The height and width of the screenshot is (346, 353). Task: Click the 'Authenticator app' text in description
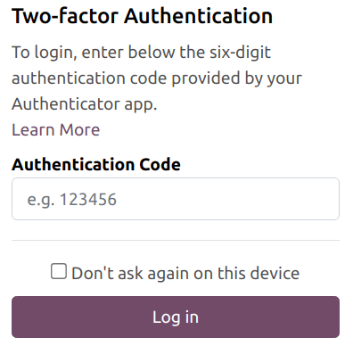pyautogui.click(x=84, y=104)
